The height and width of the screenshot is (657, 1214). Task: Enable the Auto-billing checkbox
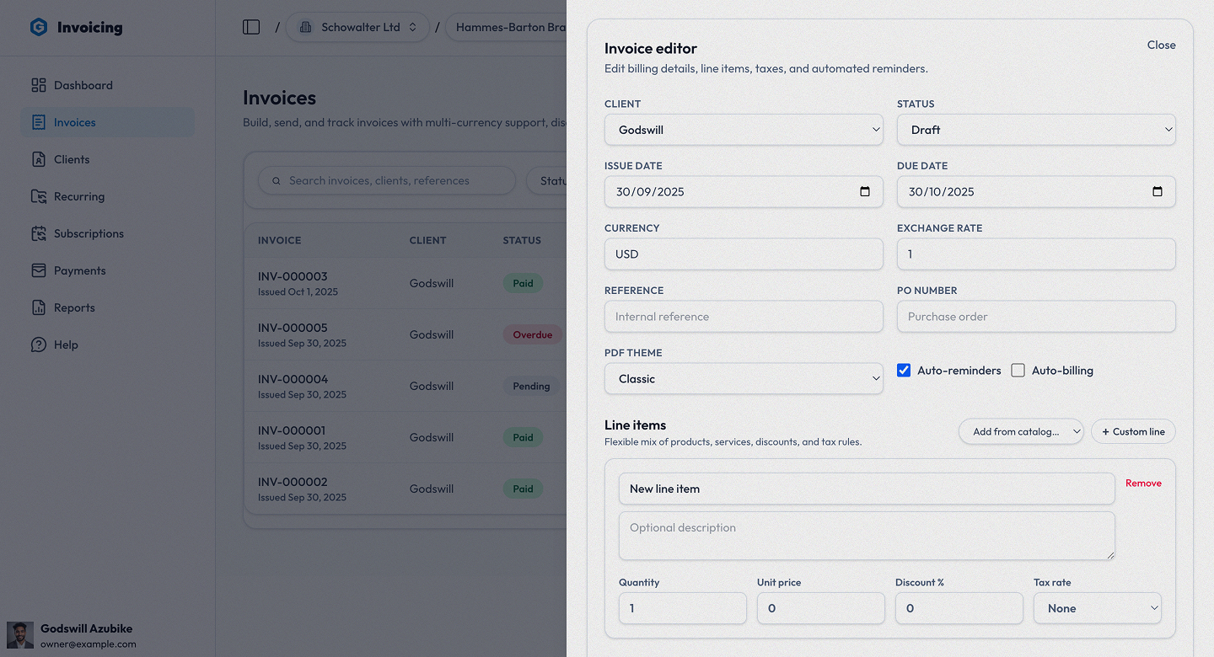coord(1018,371)
